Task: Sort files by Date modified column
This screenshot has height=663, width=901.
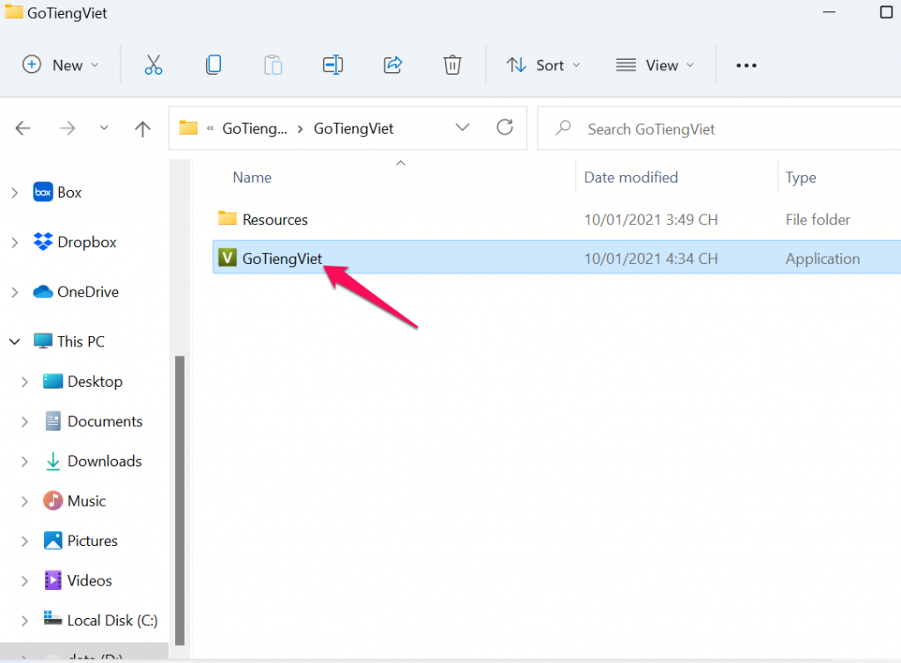Action: [631, 178]
